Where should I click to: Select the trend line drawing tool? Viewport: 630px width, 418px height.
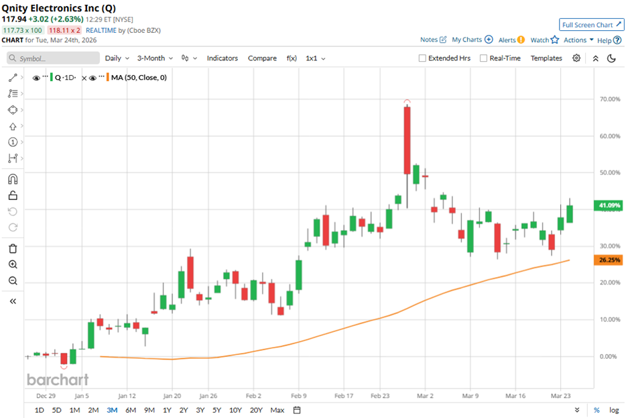coord(12,77)
